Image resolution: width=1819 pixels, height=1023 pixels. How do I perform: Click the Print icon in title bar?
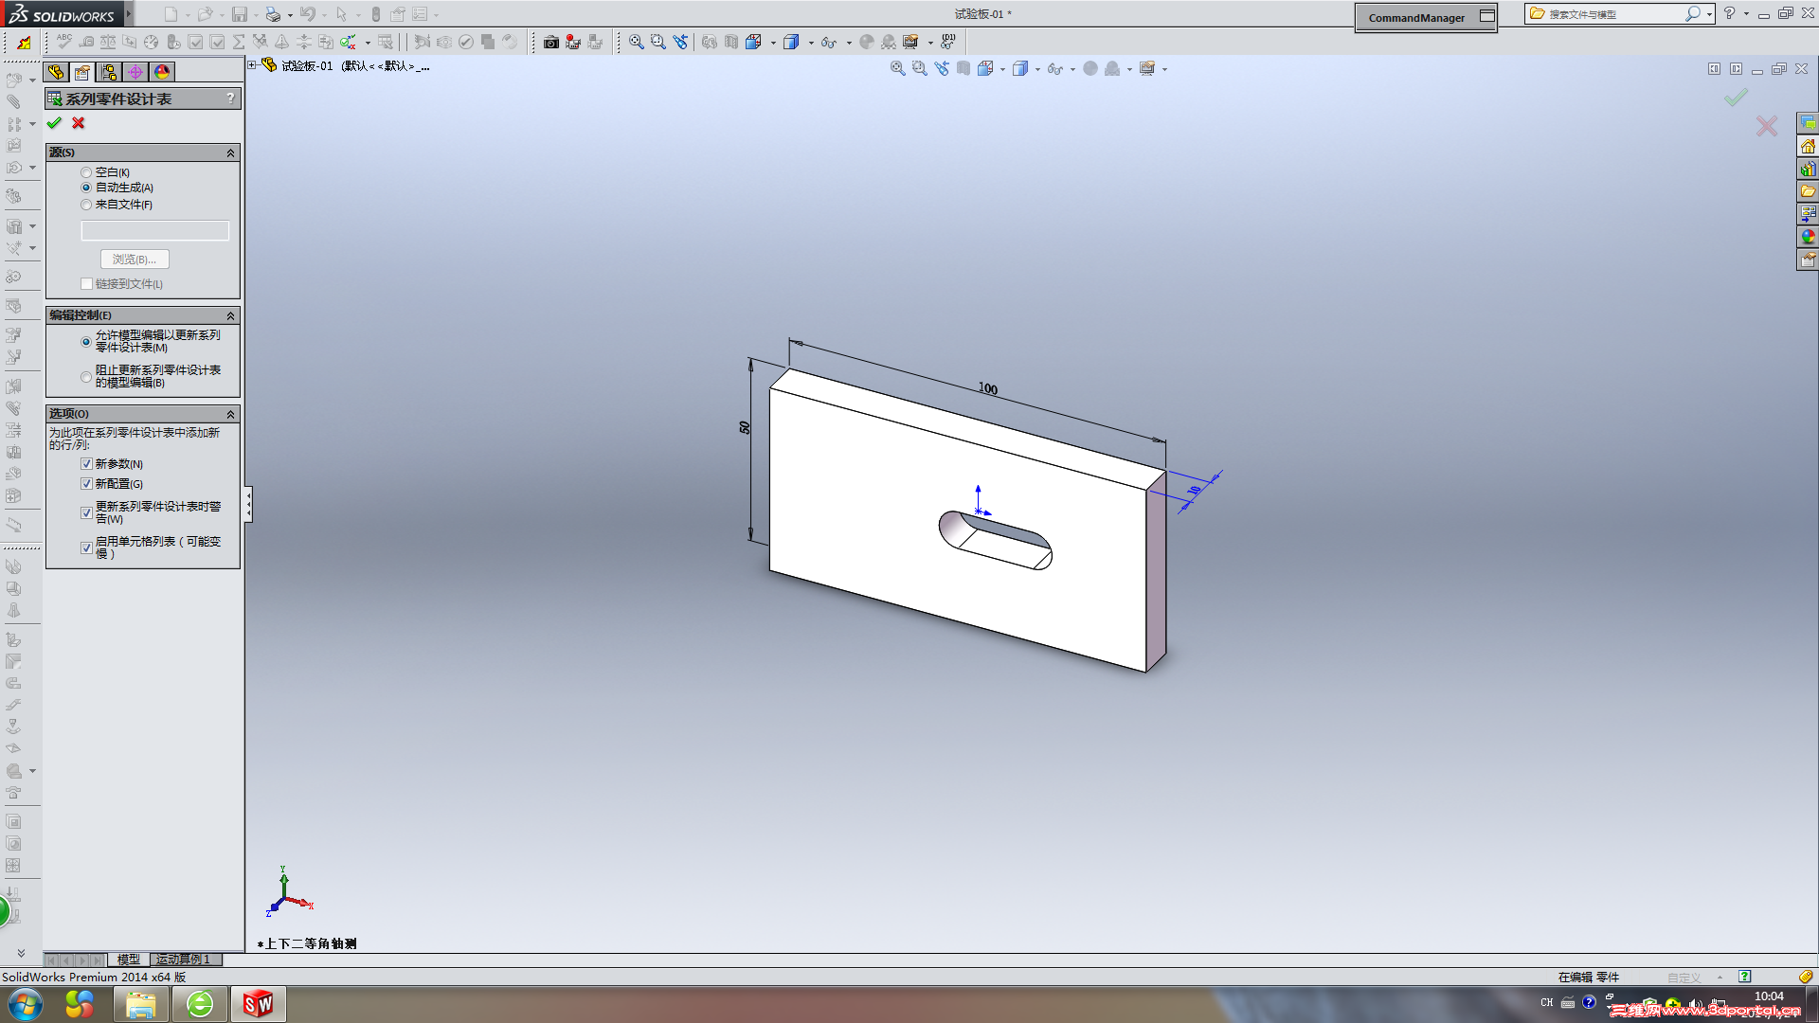click(273, 14)
